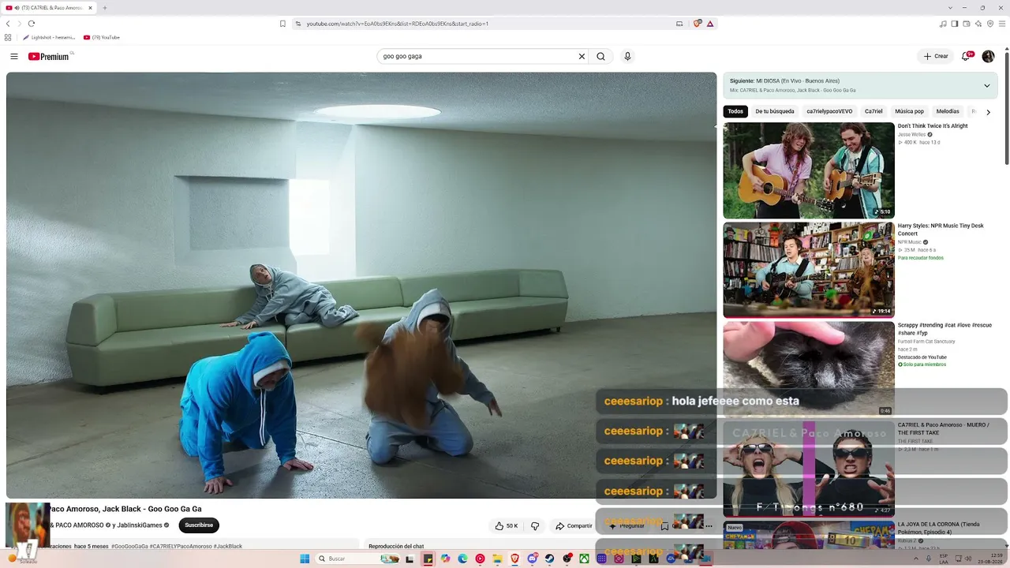The width and height of the screenshot is (1010, 568).
Task: Open 'Reproducción del chat' panel
Action: pos(396,546)
